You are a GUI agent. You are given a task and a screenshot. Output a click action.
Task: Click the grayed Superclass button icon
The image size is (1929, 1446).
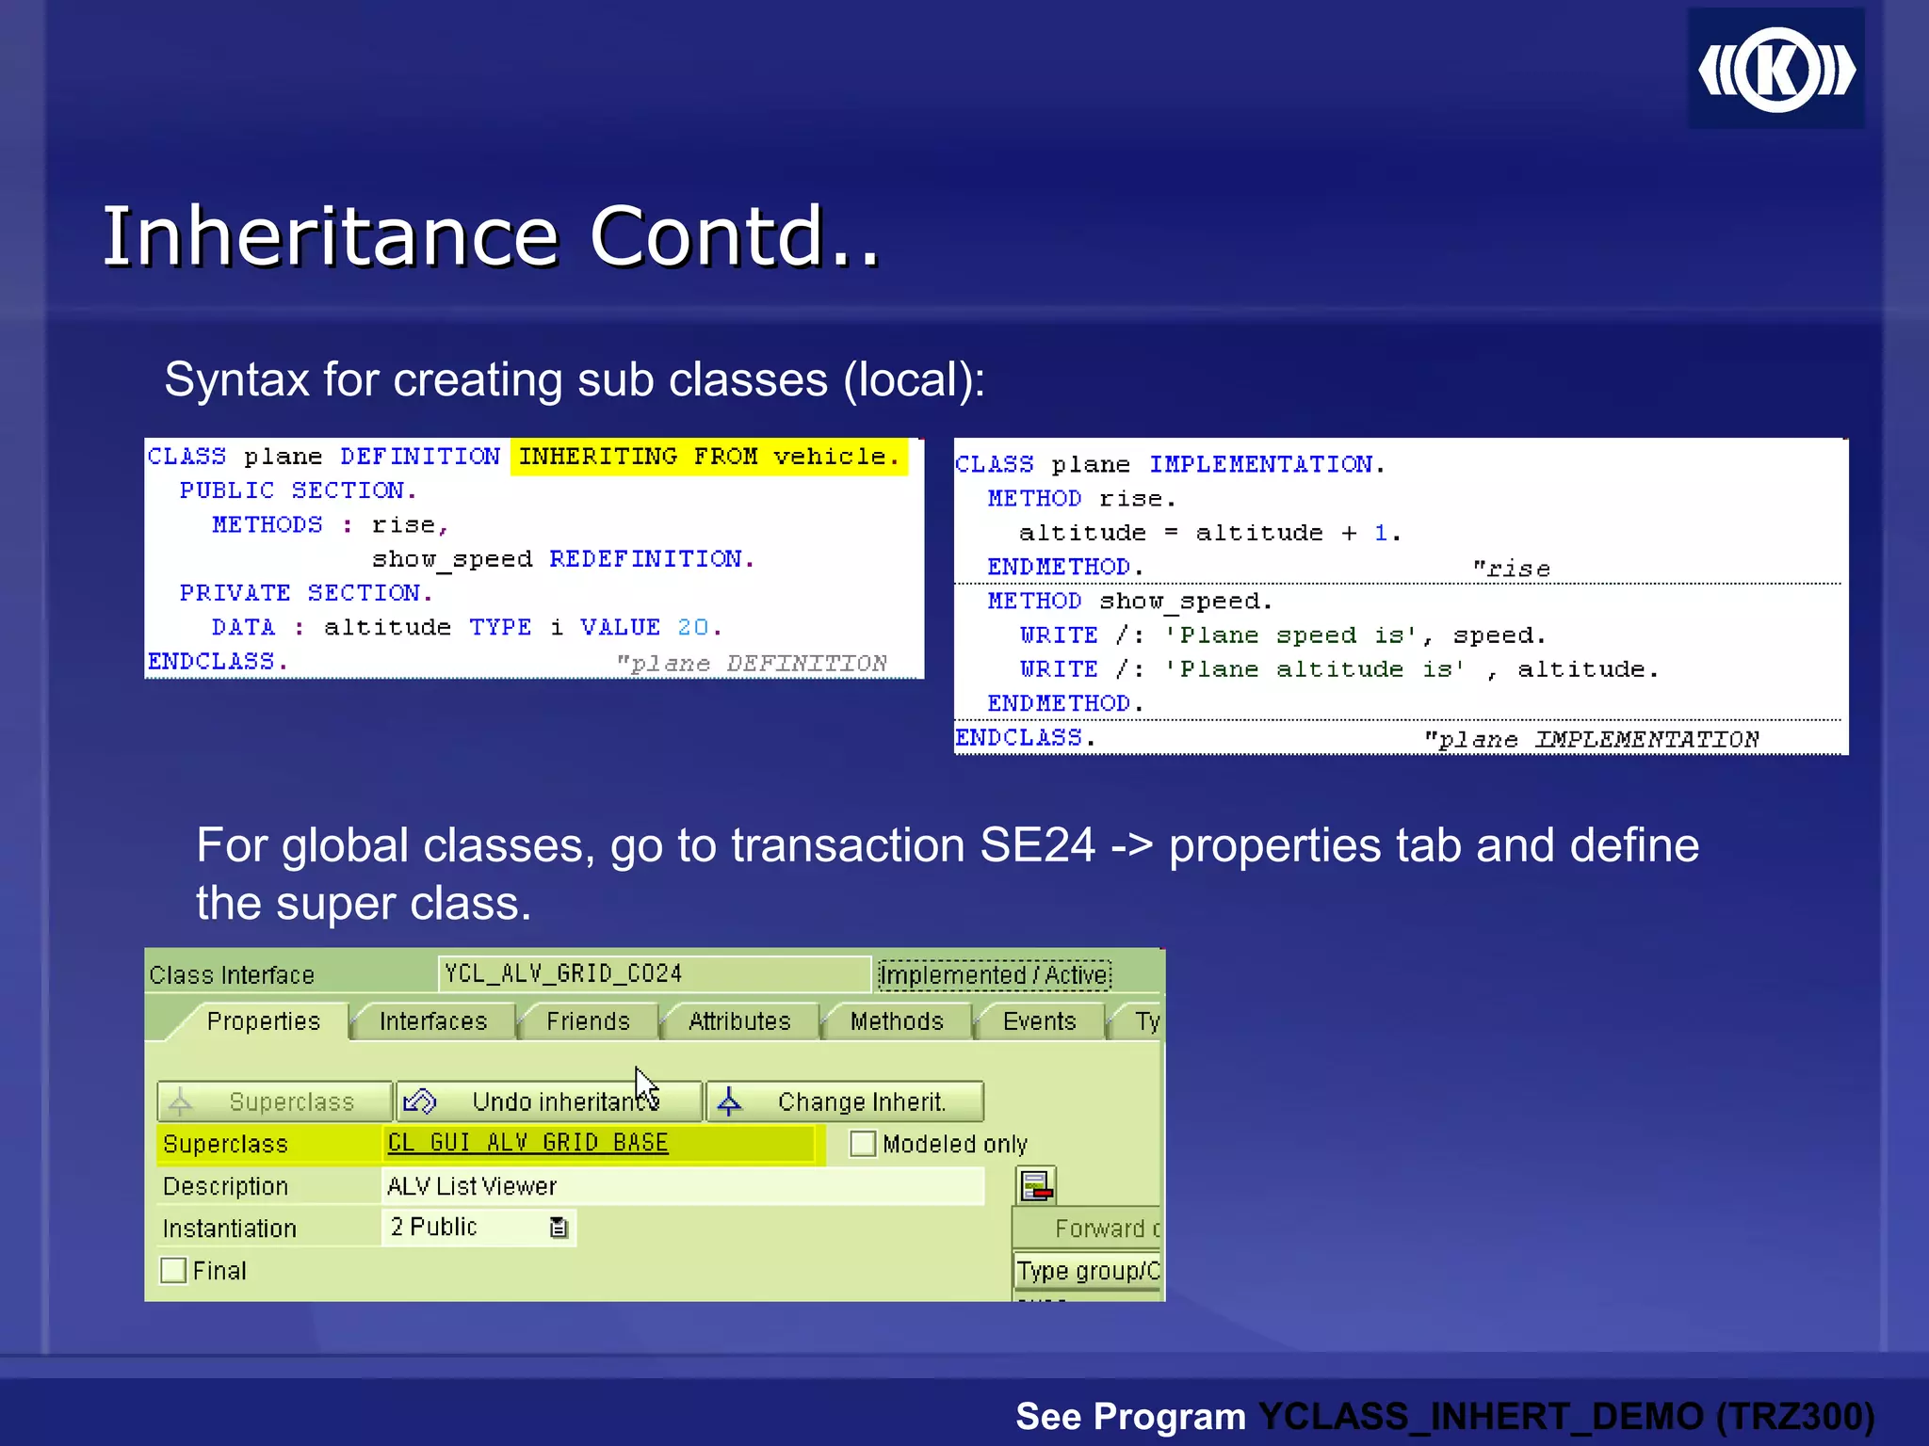(x=181, y=1101)
